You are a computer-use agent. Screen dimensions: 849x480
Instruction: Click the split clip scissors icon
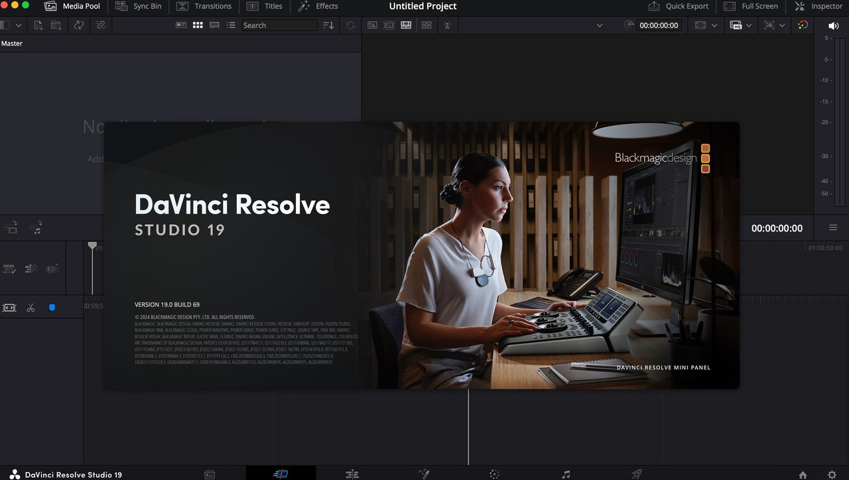tap(31, 308)
